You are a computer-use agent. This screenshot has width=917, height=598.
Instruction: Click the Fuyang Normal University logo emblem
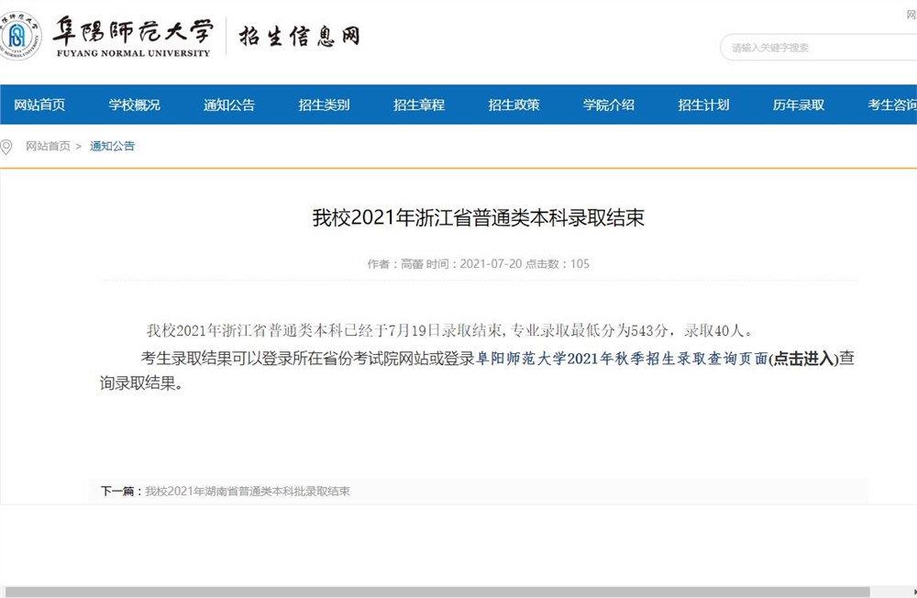click(x=19, y=37)
